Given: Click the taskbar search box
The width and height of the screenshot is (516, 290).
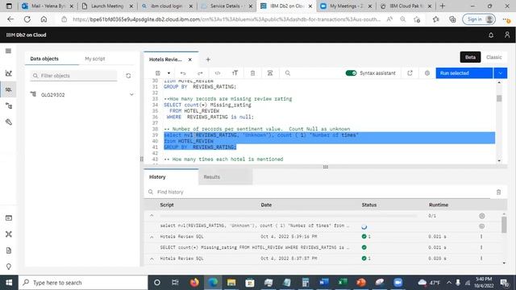Looking at the screenshot, I should [84, 283].
